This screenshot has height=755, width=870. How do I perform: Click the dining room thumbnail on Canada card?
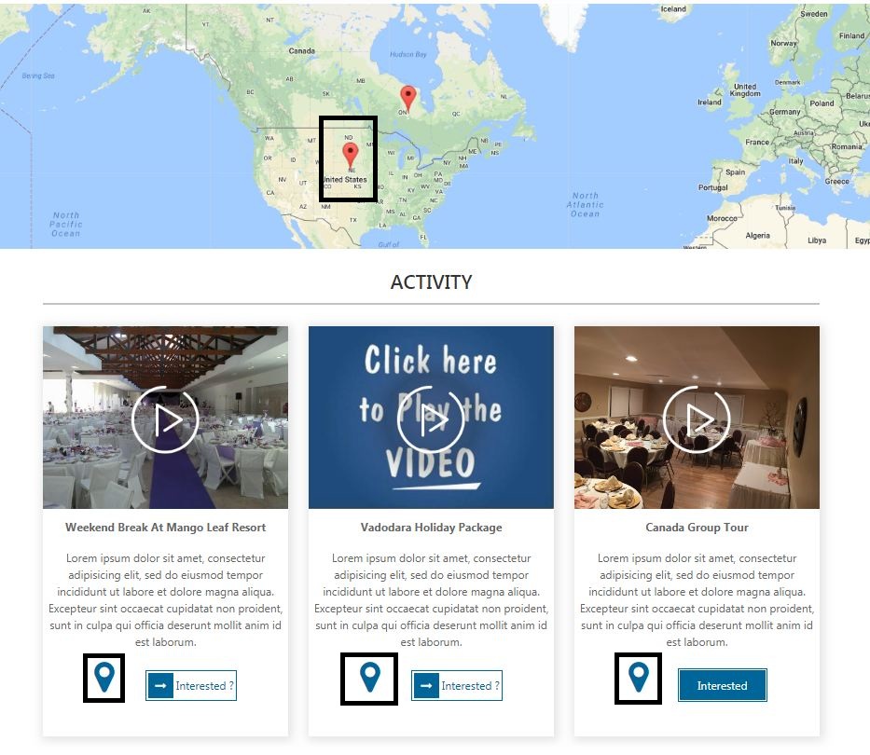[697, 418]
